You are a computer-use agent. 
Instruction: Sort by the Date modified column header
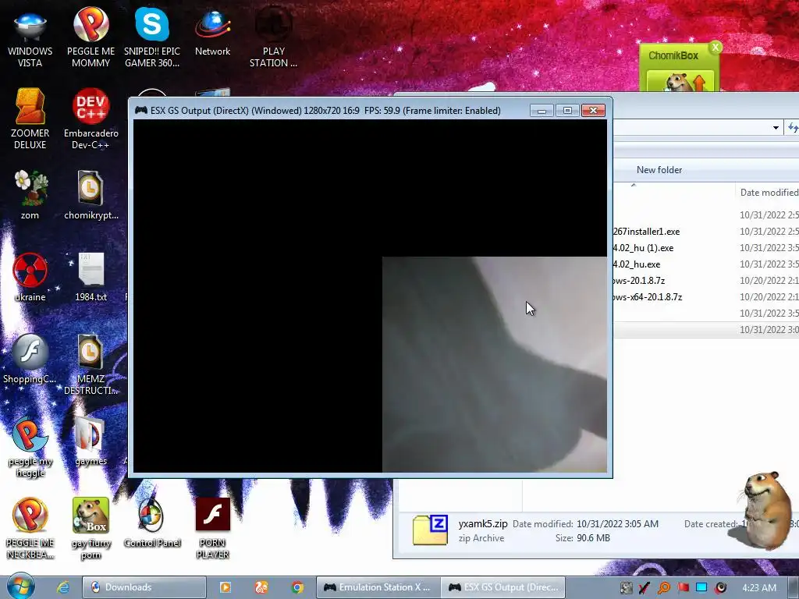point(769,192)
